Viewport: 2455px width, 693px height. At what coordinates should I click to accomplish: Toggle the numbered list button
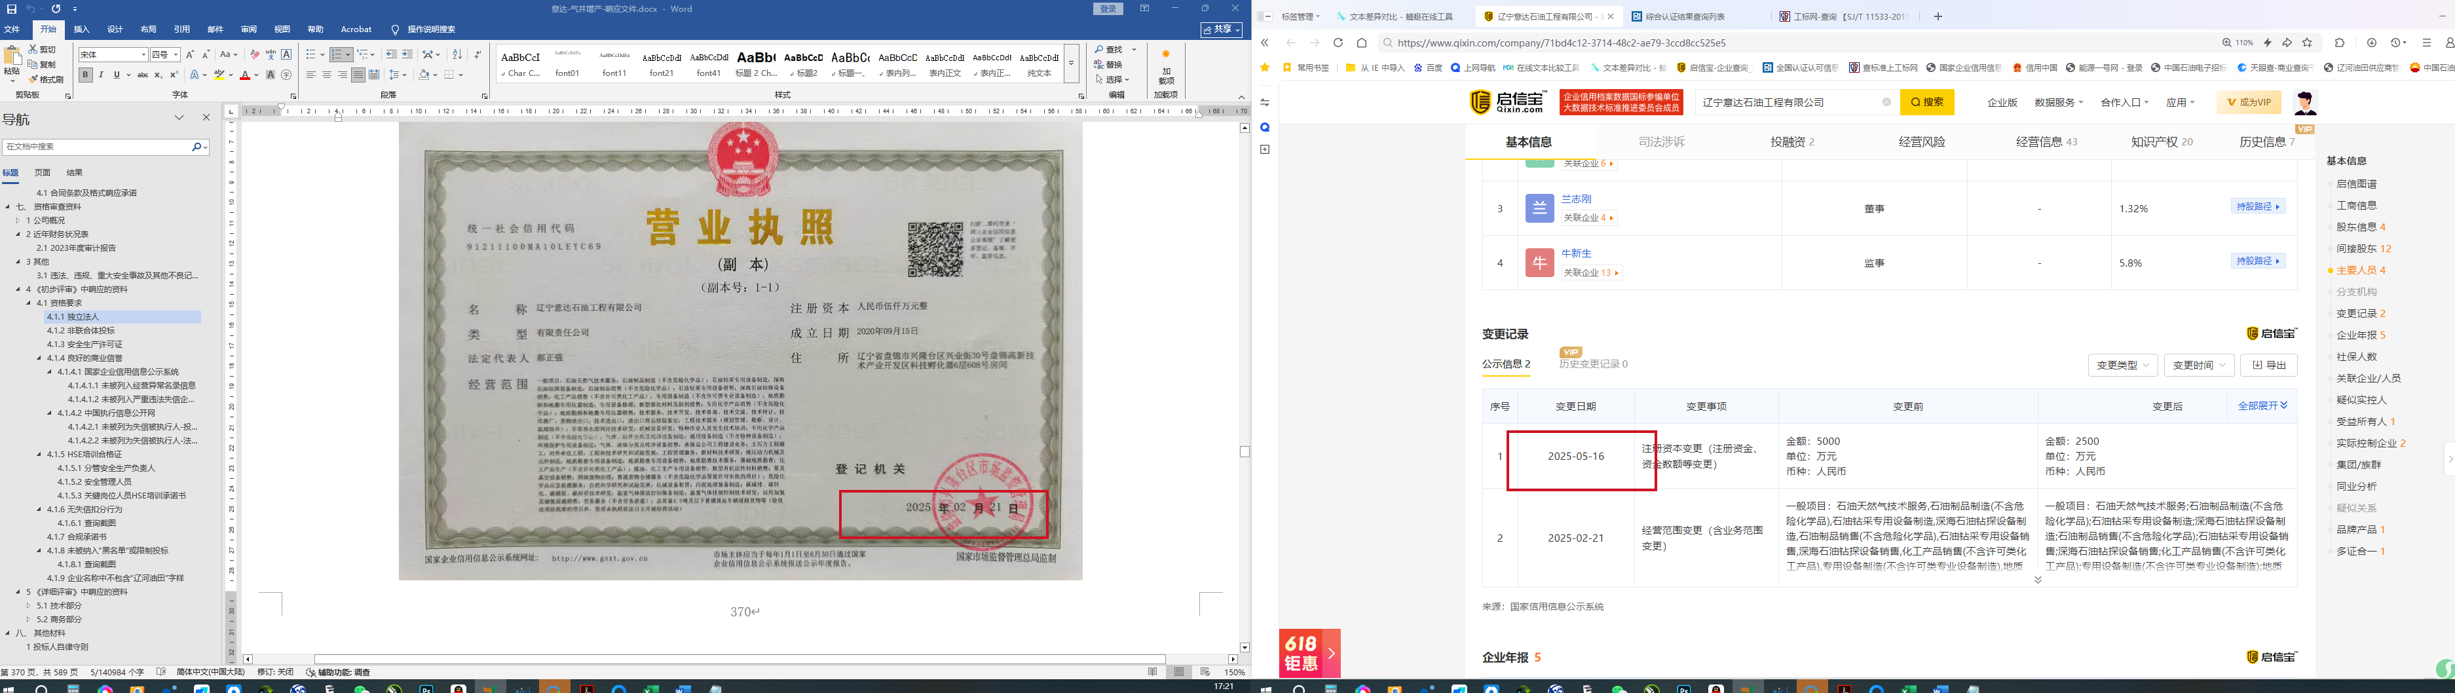[337, 54]
